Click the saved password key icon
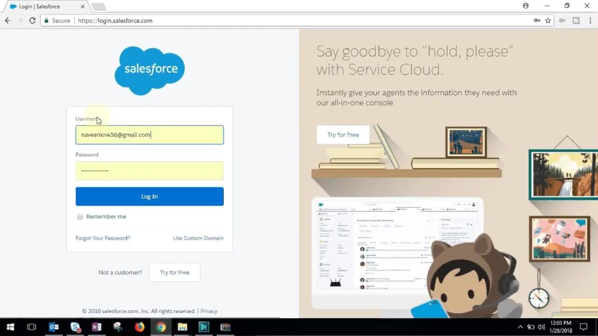 tap(537, 21)
